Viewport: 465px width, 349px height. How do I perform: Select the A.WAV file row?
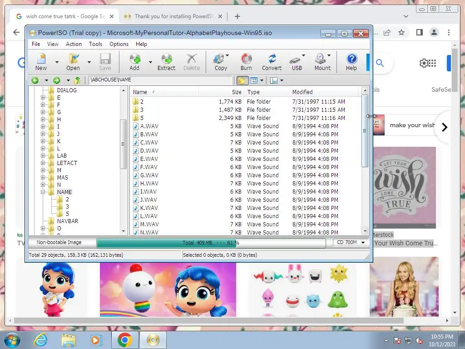click(x=246, y=126)
